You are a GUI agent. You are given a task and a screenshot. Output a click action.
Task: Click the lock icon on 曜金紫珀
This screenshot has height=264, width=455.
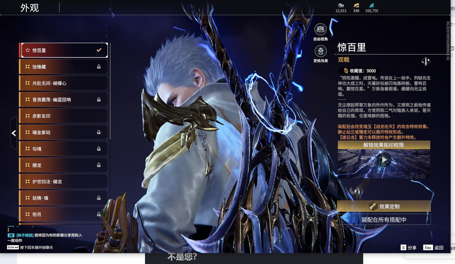(99, 132)
